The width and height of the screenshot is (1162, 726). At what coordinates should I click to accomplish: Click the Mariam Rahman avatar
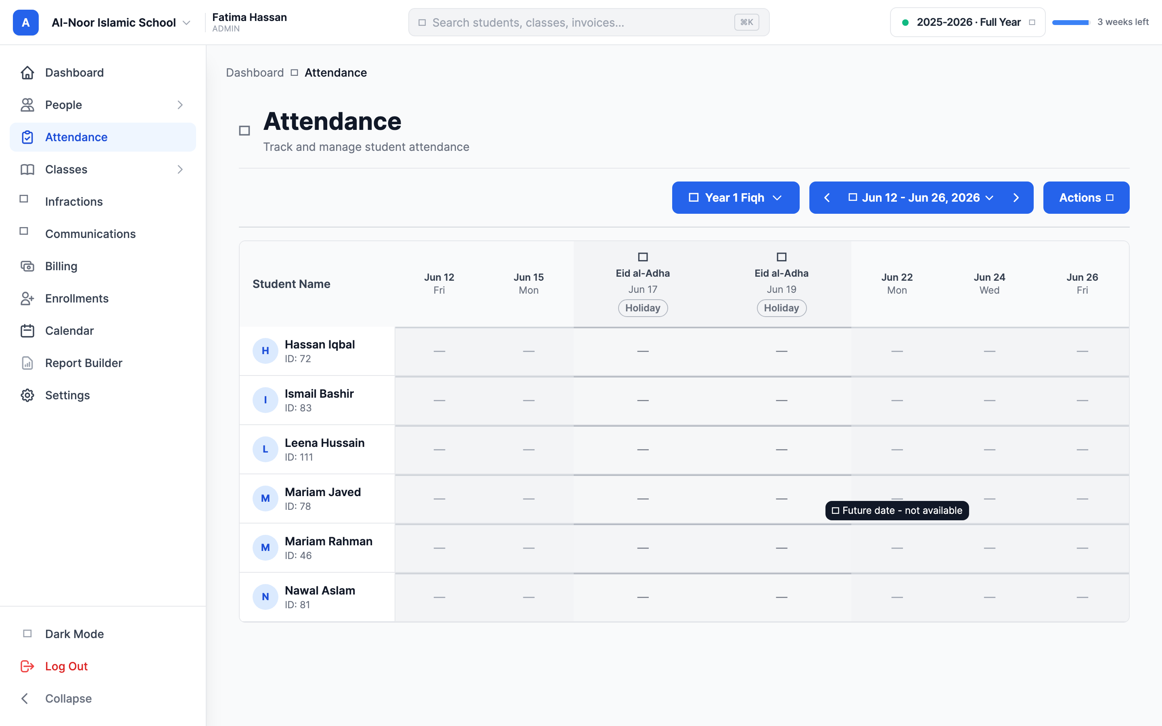pyautogui.click(x=265, y=548)
